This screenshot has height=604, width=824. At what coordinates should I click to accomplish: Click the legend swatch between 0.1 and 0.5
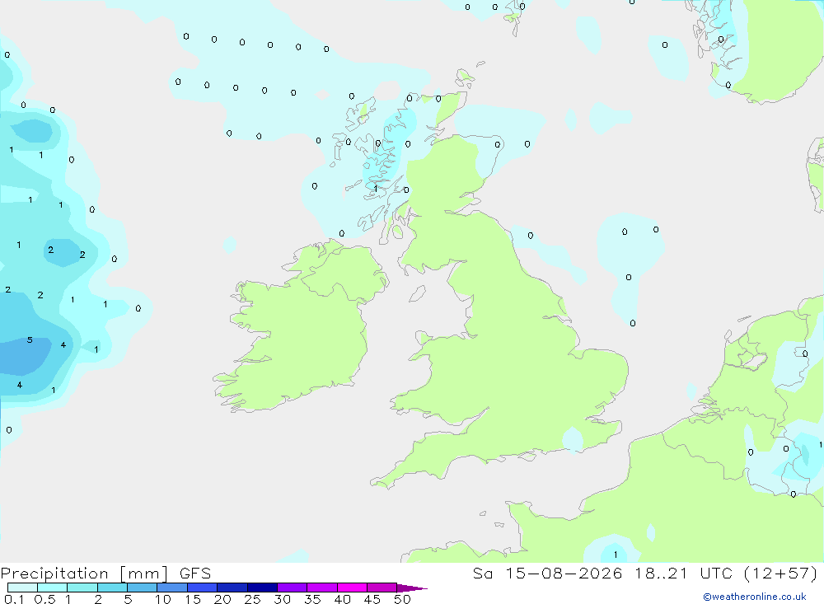(22, 588)
